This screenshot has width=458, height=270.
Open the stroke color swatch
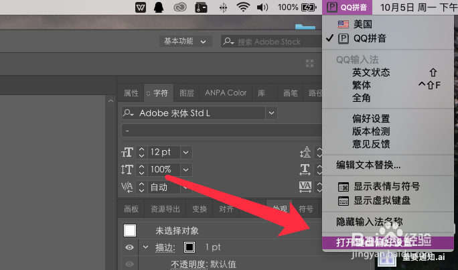(189, 247)
